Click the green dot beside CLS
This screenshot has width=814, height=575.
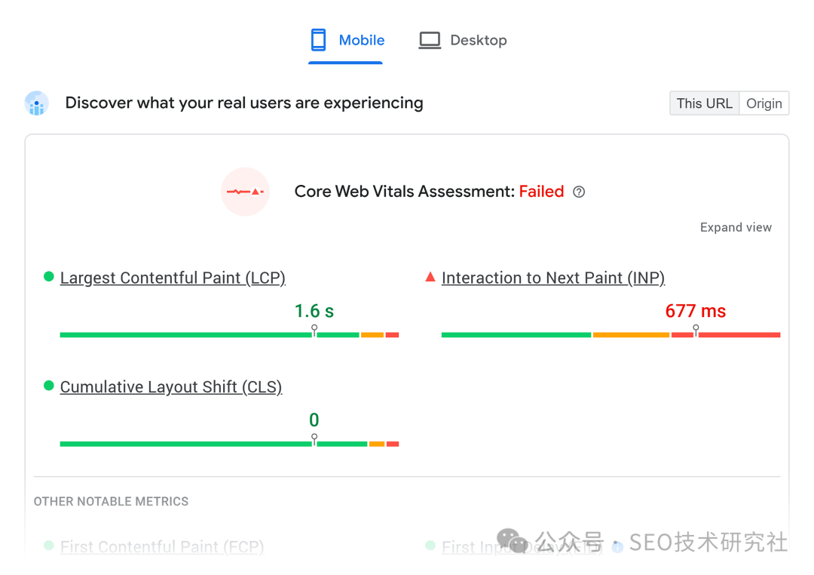click(49, 386)
